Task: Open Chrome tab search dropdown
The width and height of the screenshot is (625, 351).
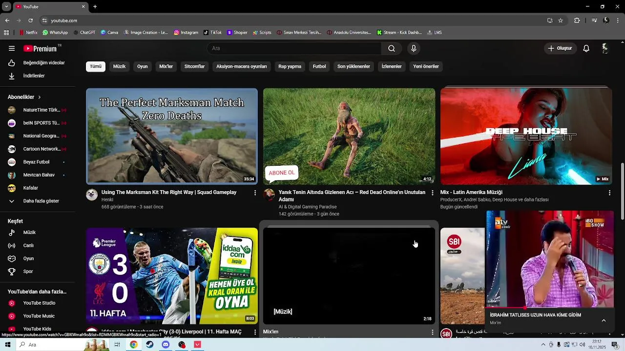Action: click(x=6, y=7)
